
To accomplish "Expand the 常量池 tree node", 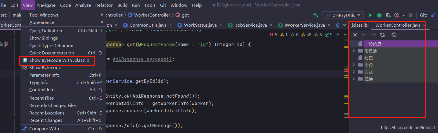I will coord(354,51).
